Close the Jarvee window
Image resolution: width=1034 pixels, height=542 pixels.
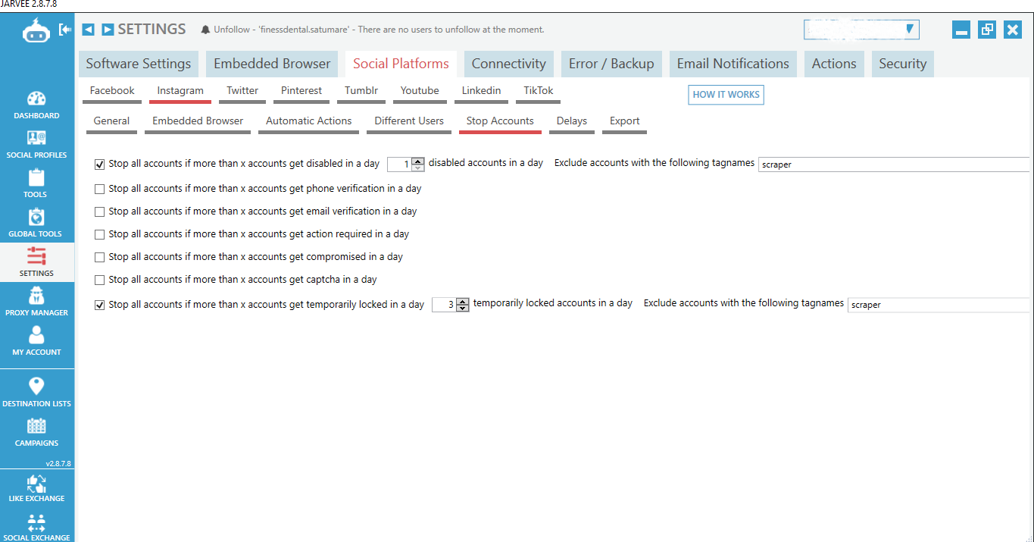pos(1013,30)
